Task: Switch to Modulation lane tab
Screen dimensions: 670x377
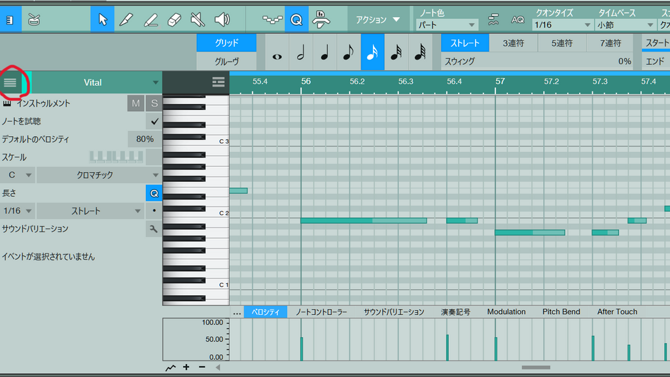Action: 506,312
